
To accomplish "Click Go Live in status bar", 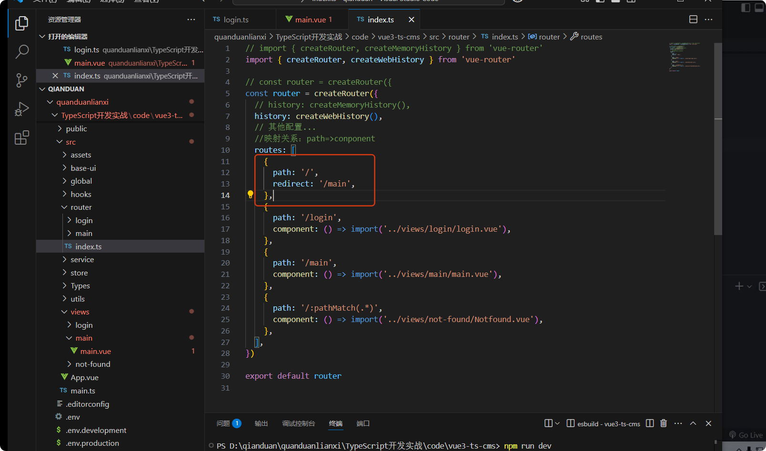I will click(x=746, y=435).
